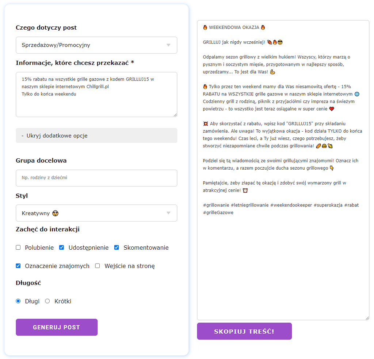
Task: Click the SKOPIUJ TREŚĆ! button
Action: tap(244, 331)
